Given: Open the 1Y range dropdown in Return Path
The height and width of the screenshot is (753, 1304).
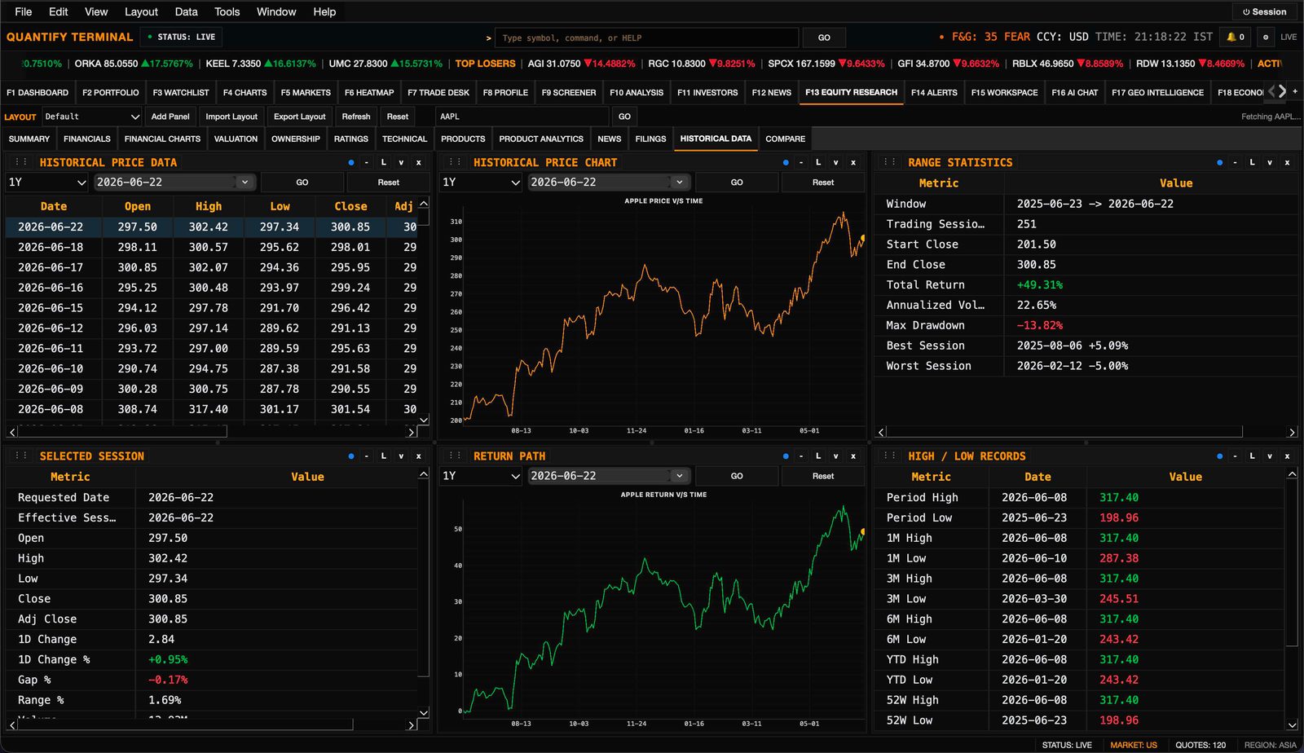Looking at the screenshot, I should [481, 476].
